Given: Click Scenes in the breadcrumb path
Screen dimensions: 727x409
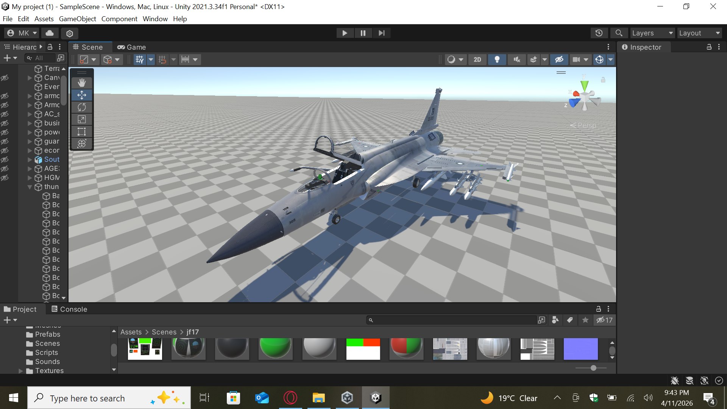Looking at the screenshot, I should click(164, 332).
